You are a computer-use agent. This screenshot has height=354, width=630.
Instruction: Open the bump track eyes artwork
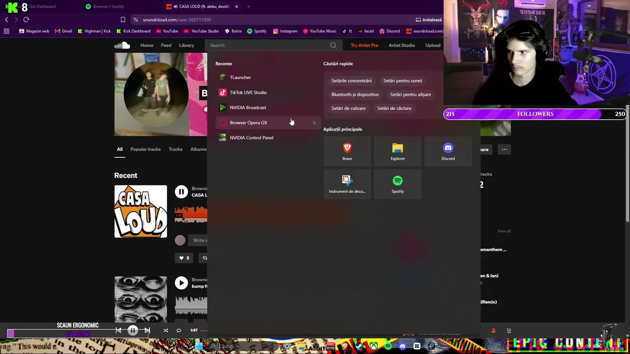[141, 299]
